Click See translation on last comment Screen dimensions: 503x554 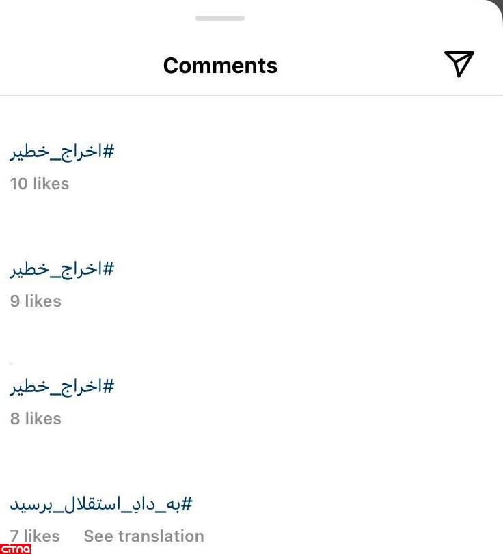144,536
